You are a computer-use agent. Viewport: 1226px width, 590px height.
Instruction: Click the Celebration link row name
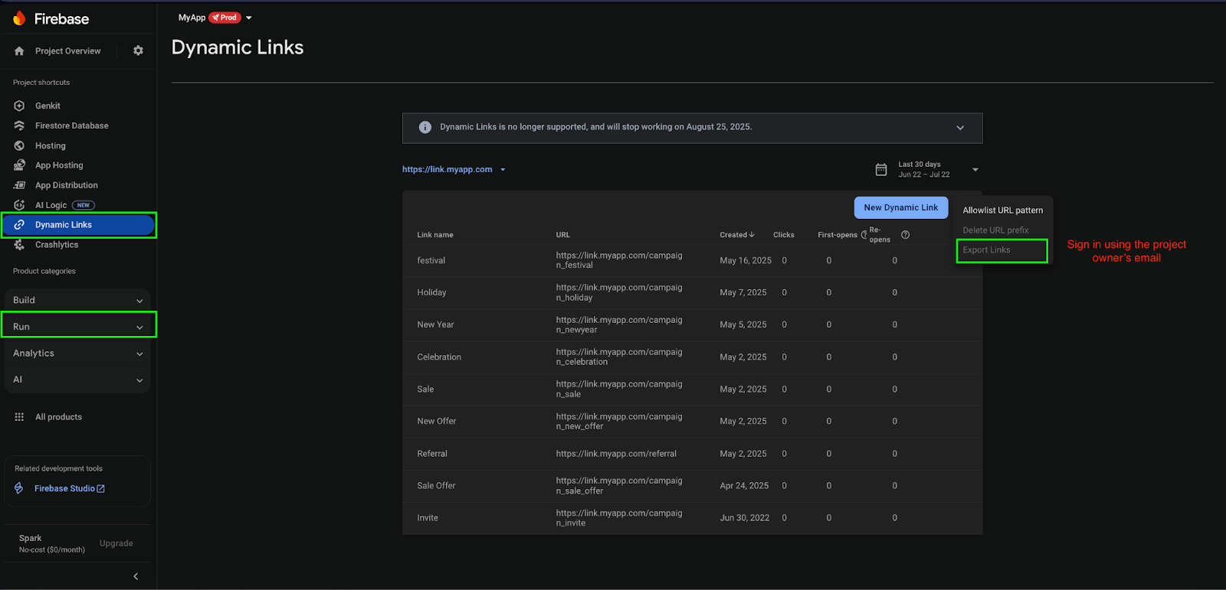pos(439,357)
